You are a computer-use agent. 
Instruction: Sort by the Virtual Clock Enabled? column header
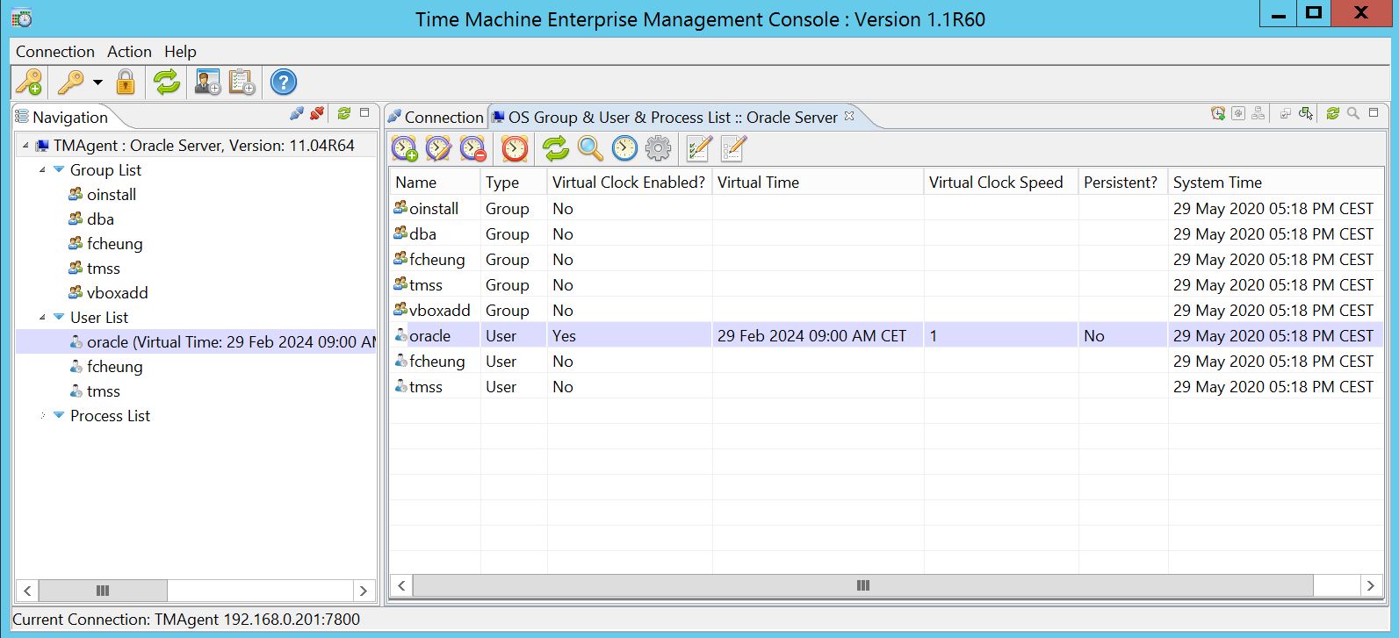(x=628, y=183)
